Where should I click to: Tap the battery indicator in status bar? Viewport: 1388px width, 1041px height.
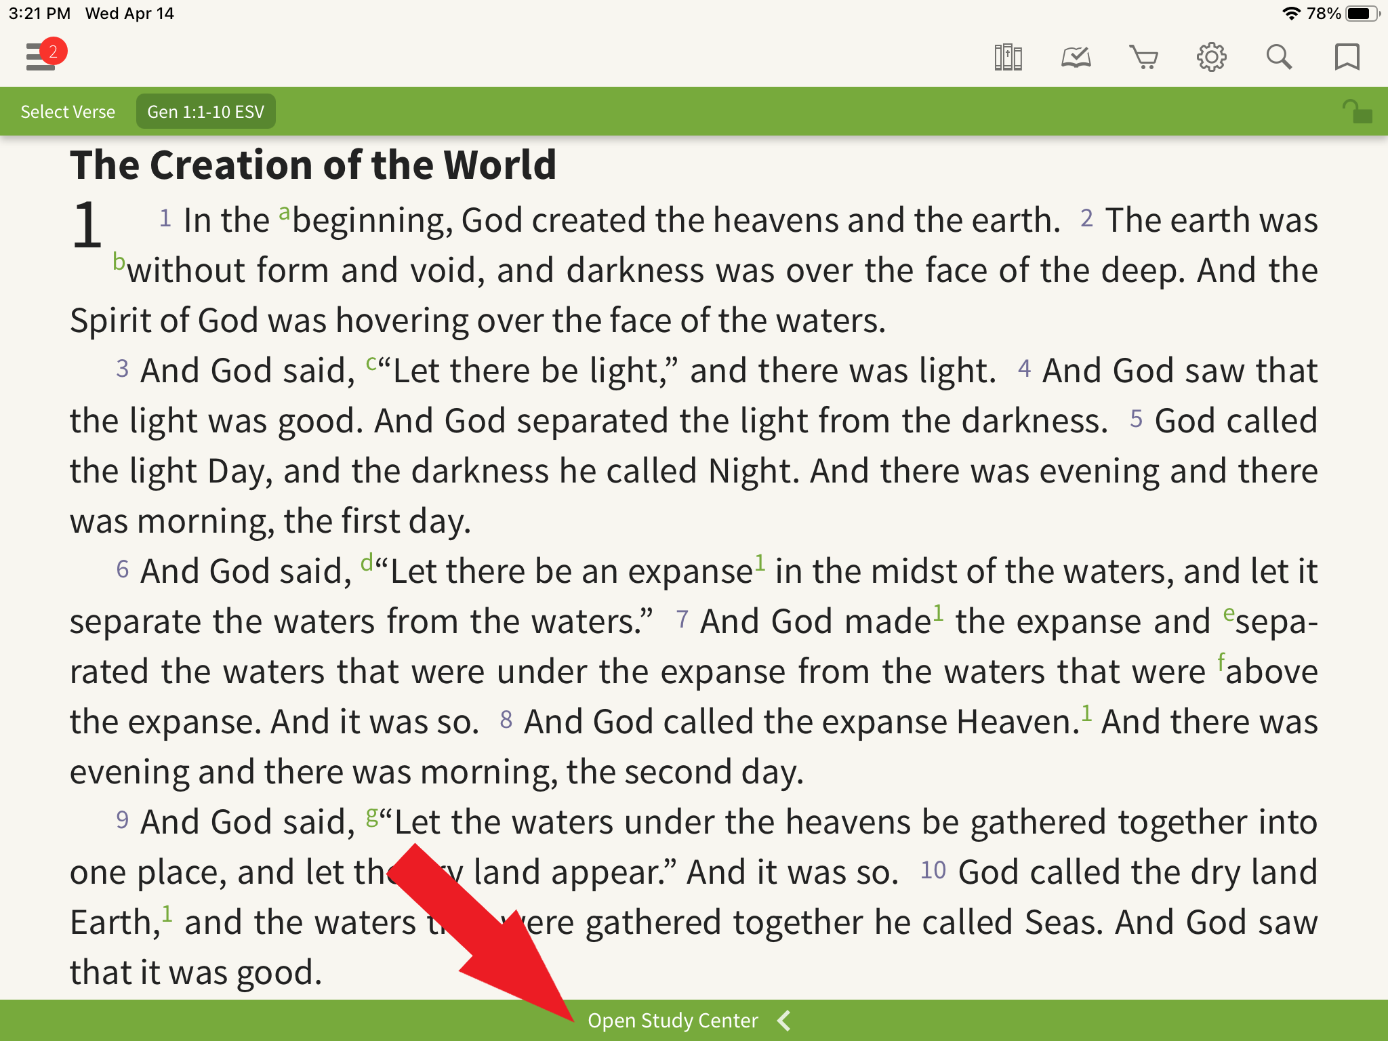pos(1362,14)
